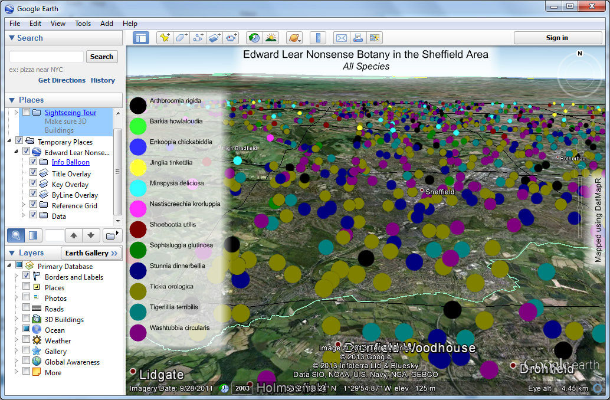Viewport: 610px width, 400px height.
Task: Select the Add Placemark tool
Action: click(165, 37)
